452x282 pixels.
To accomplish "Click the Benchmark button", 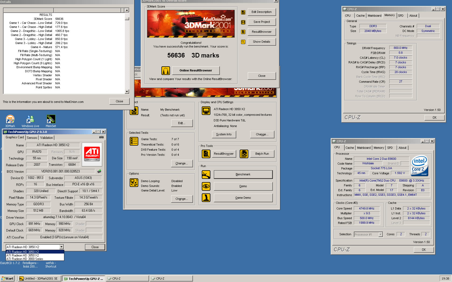I will (x=243, y=175).
